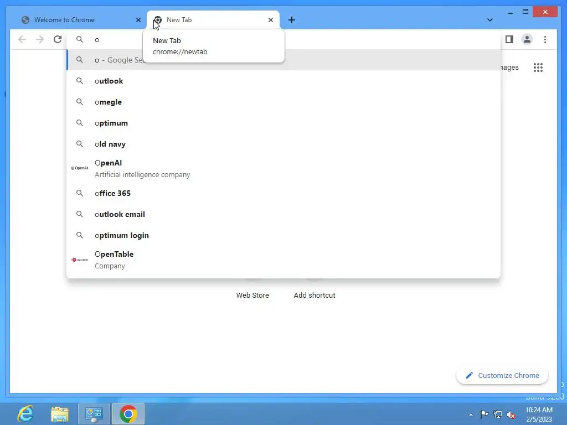Open the tab search chevron
Image resolution: width=567 pixels, height=425 pixels.
tap(489, 20)
